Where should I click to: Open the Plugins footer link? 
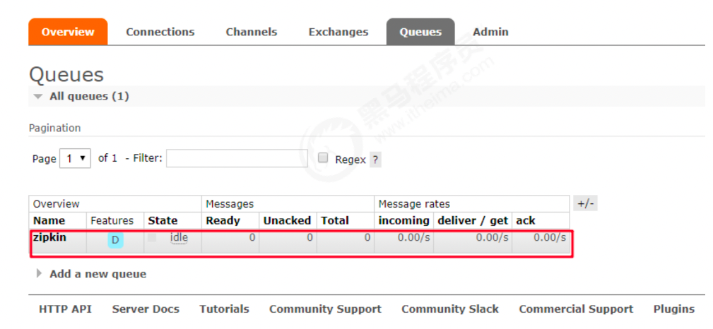point(673,309)
